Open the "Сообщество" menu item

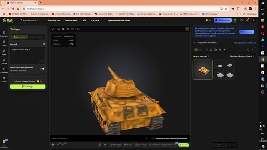[x=54, y=20]
